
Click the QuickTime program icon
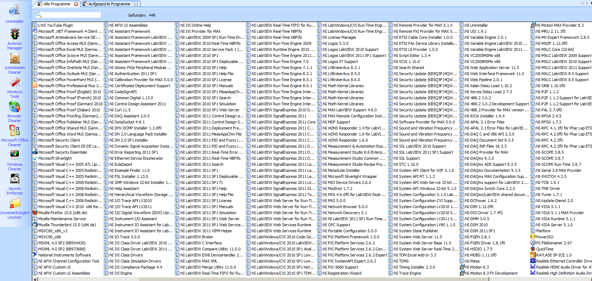pos(533,249)
